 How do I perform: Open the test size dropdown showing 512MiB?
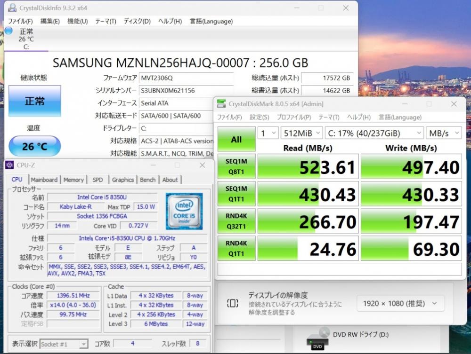click(x=302, y=133)
